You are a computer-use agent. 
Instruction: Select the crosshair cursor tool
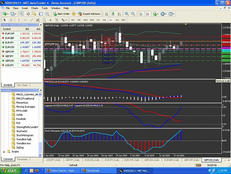pos(11,20)
